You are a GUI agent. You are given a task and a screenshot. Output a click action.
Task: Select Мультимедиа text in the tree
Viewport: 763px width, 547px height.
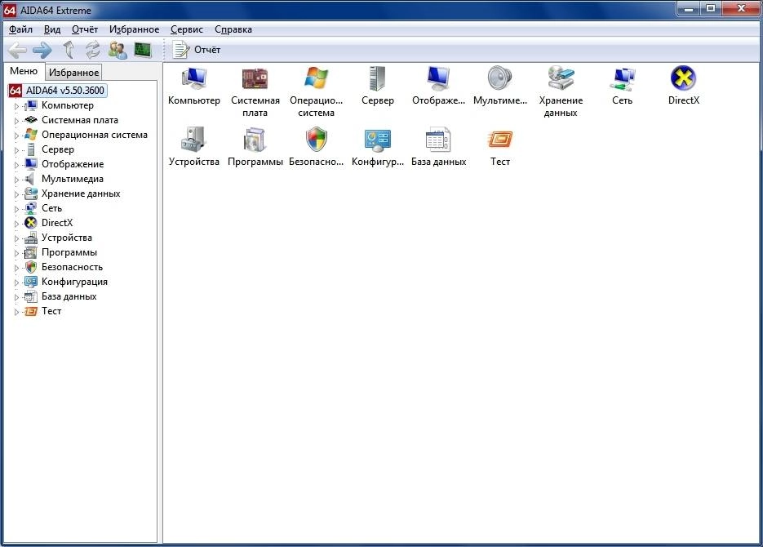click(x=73, y=179)
